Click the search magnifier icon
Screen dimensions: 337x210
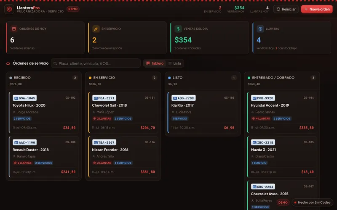pyautogui.click(x=55, y=63)
